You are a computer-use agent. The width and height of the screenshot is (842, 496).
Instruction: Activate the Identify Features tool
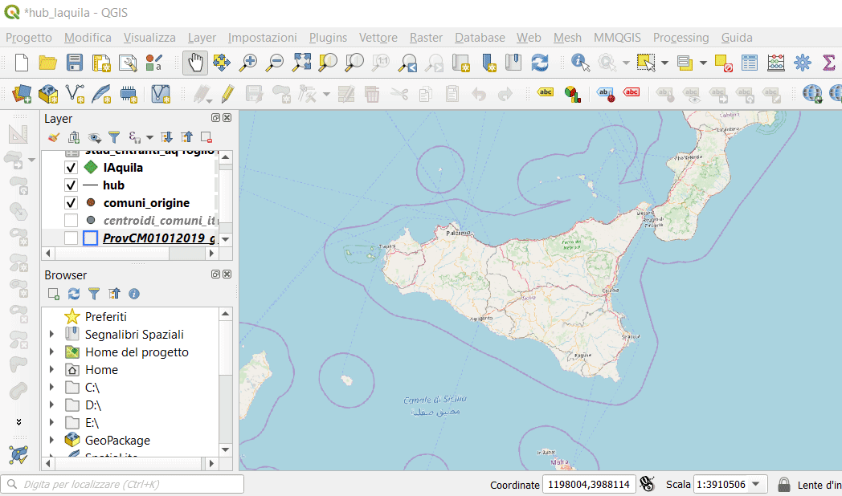pyautogui.click(x=580, y=63)
